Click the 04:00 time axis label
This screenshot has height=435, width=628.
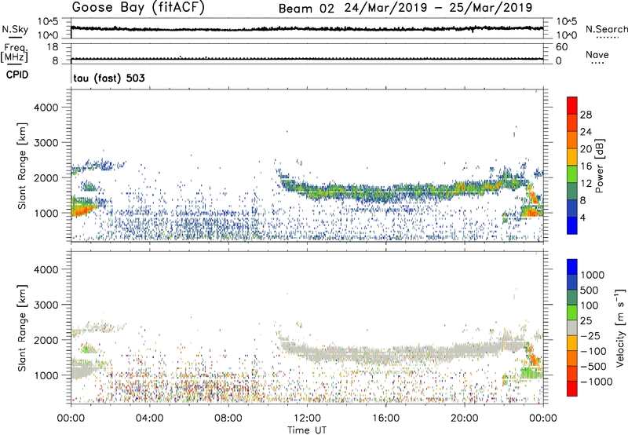pyautogui.click(x=149, y=419)
